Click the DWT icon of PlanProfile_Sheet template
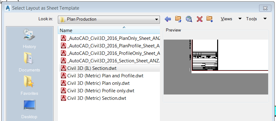Viewport: 276px width, 121px height. pyautogui.click(x=63, y=46)
